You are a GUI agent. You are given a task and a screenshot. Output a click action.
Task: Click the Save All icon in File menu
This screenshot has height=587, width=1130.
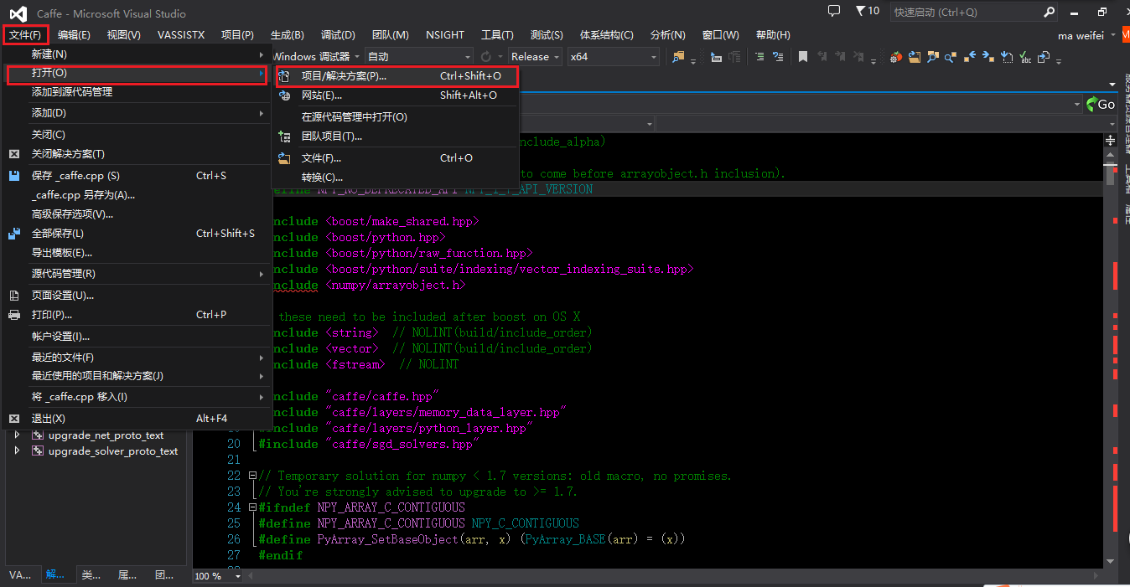14,234
